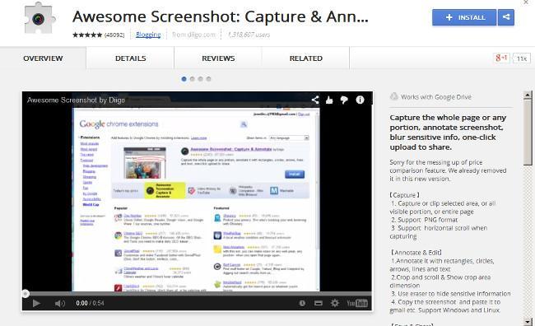The image size is (535, 326).
Task: Open the video info icon
Action: pos(360,100)
